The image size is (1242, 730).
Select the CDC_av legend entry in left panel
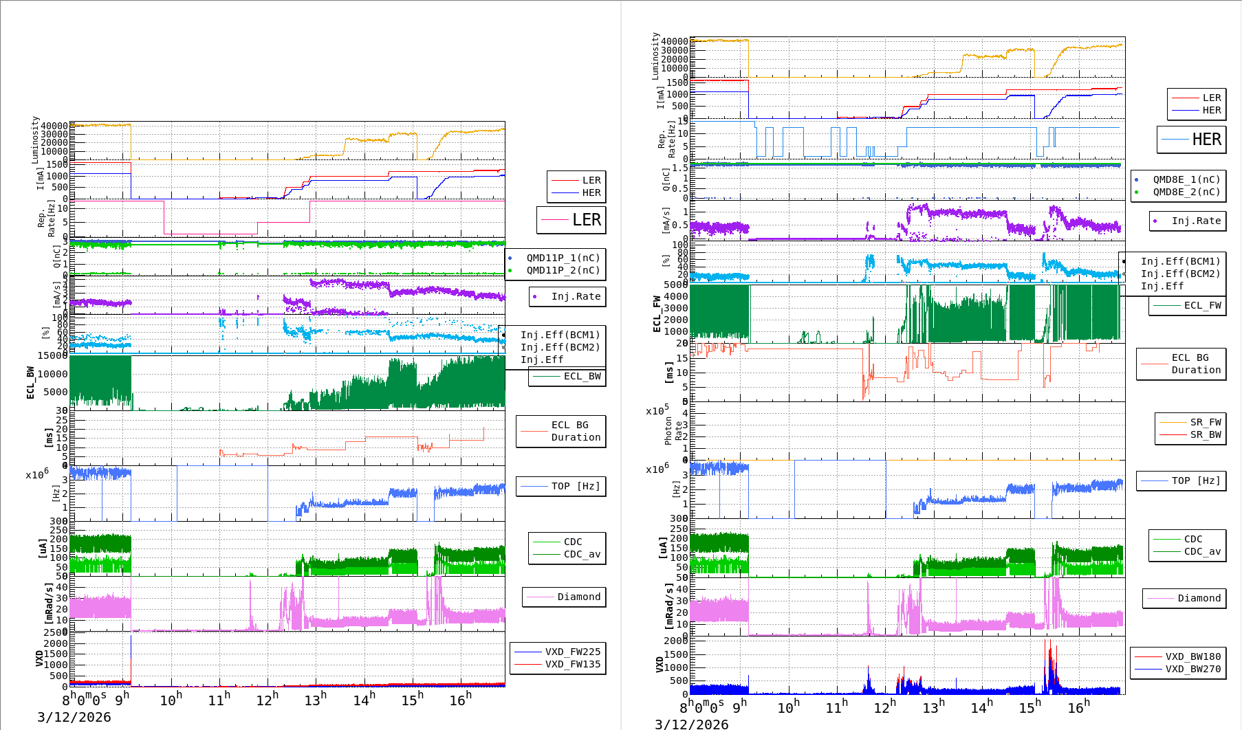582,554
